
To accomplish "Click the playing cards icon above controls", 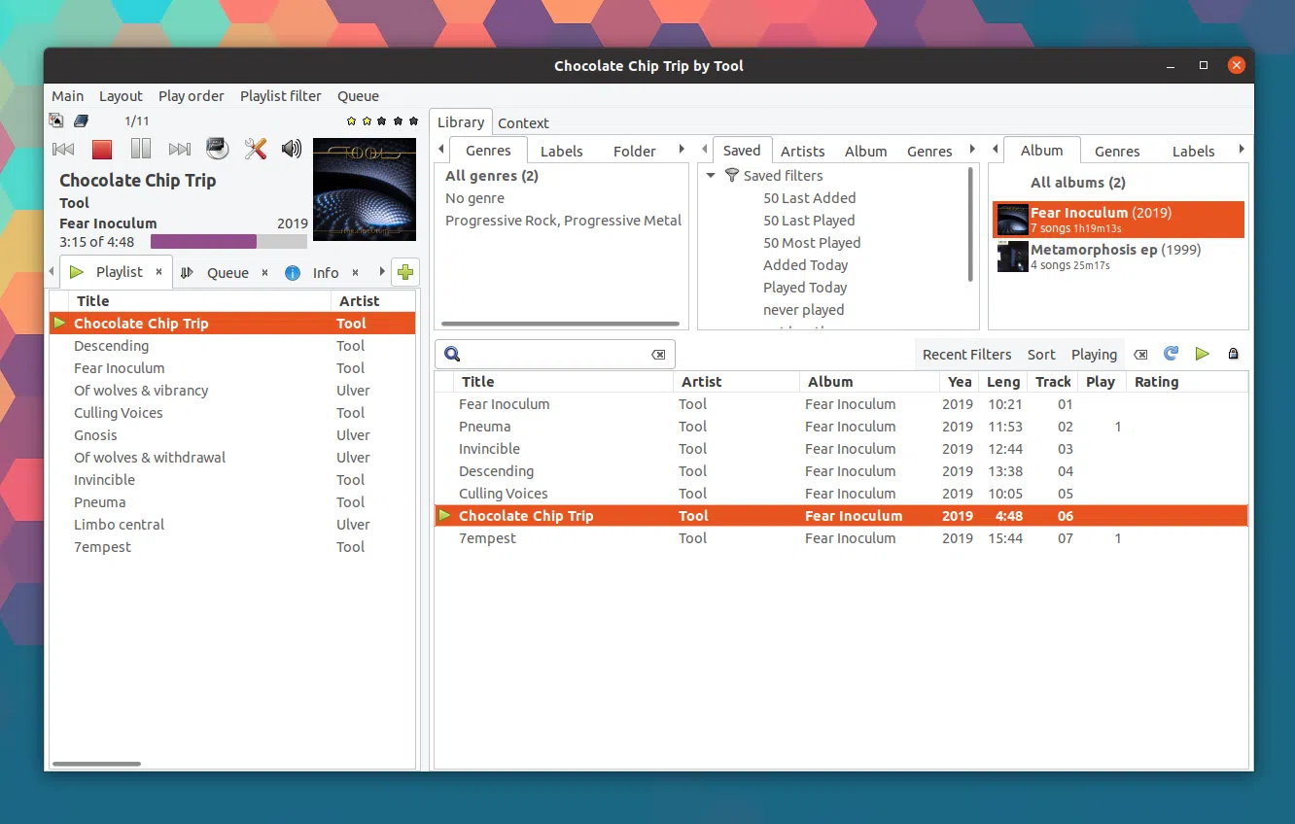I will click(x=56, y=121).
